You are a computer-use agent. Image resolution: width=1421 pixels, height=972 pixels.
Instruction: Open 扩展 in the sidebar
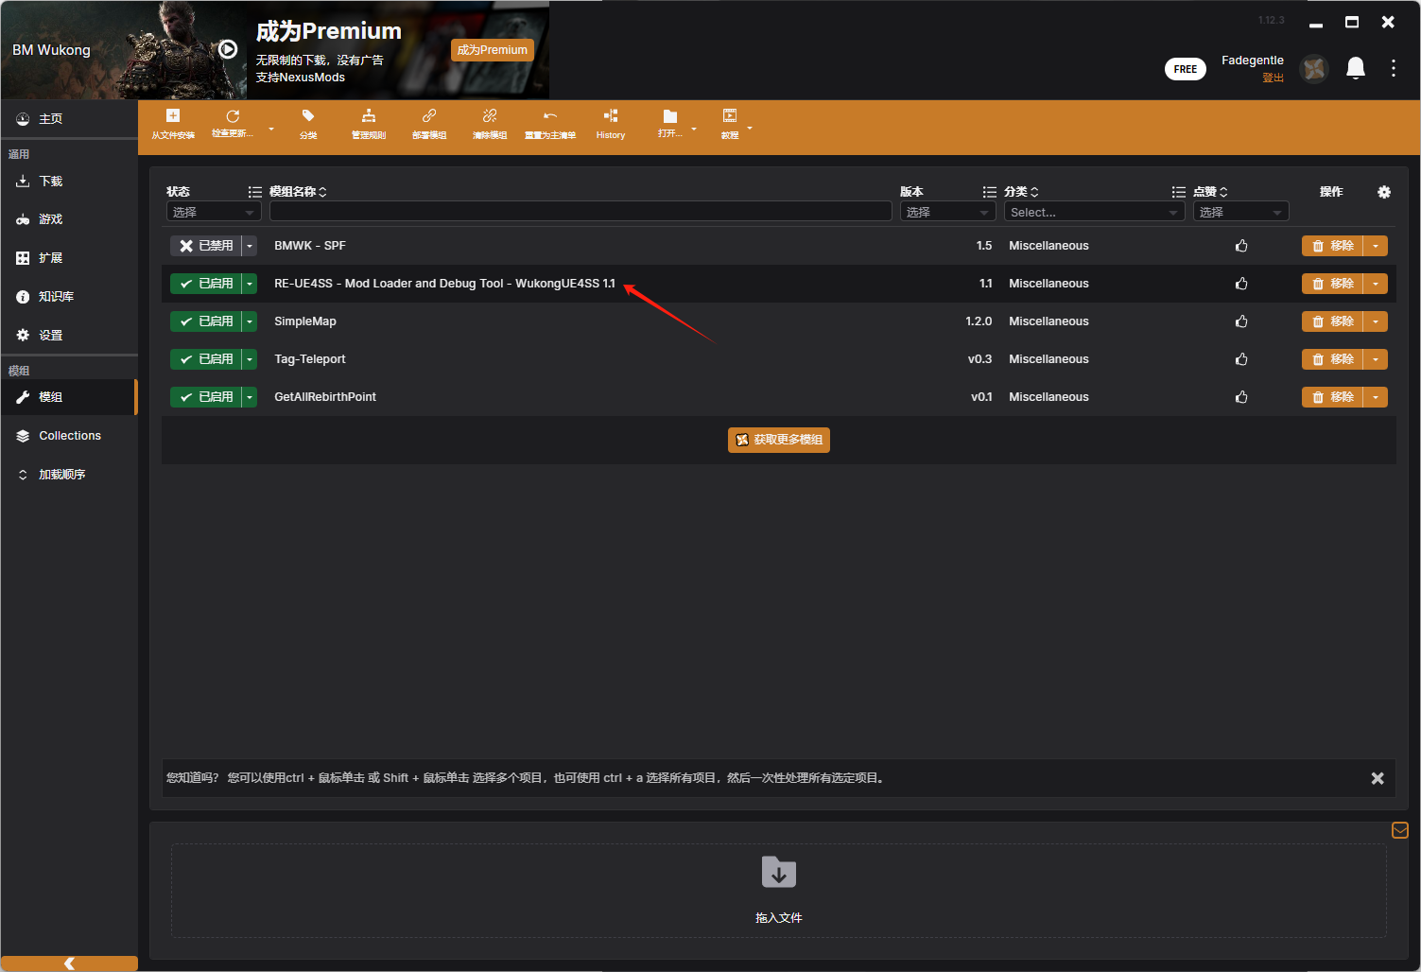(x=69, y=258)
